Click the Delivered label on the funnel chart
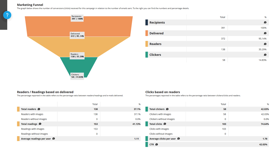This screenshot has height=152, width=273. 77,35
